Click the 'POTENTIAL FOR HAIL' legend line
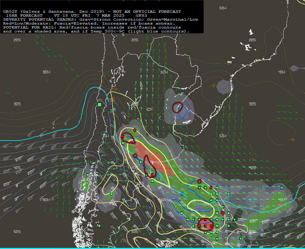Screen dimensions: 305x249 [x=92, y=27]
